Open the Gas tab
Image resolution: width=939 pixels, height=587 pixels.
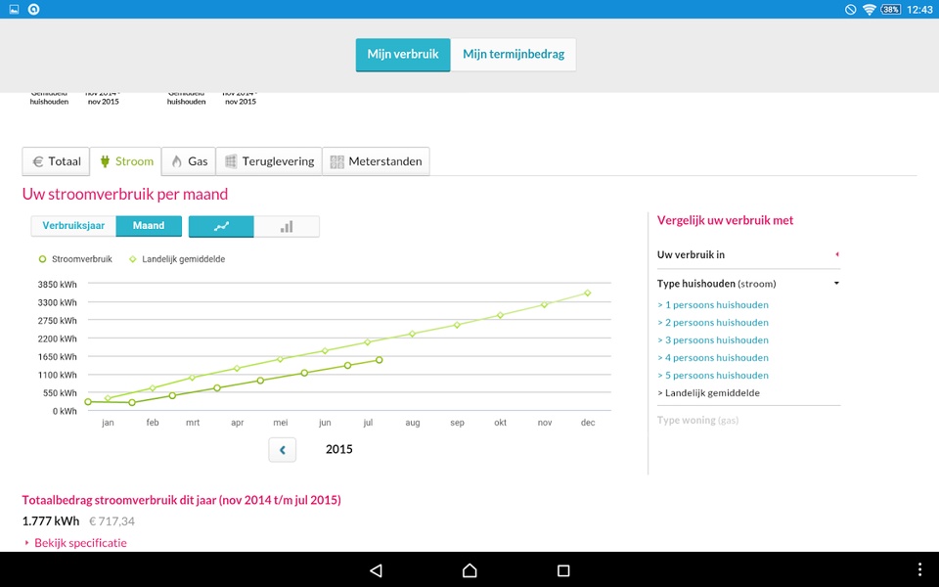coord(189,161)
